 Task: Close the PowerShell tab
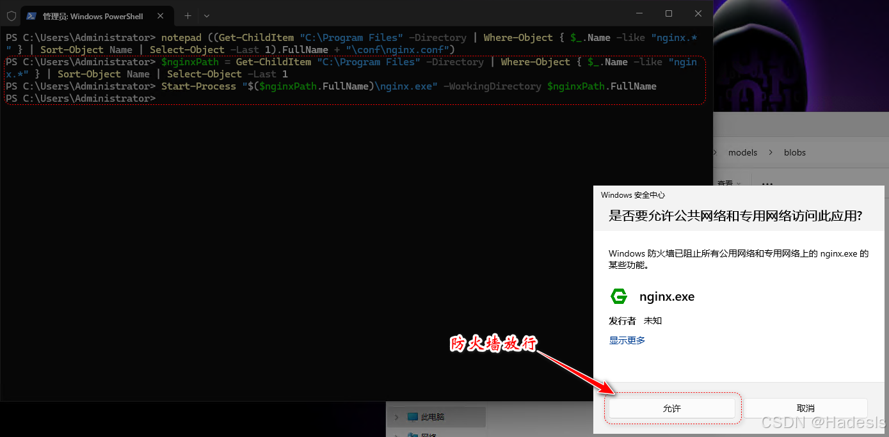[160, 16]
